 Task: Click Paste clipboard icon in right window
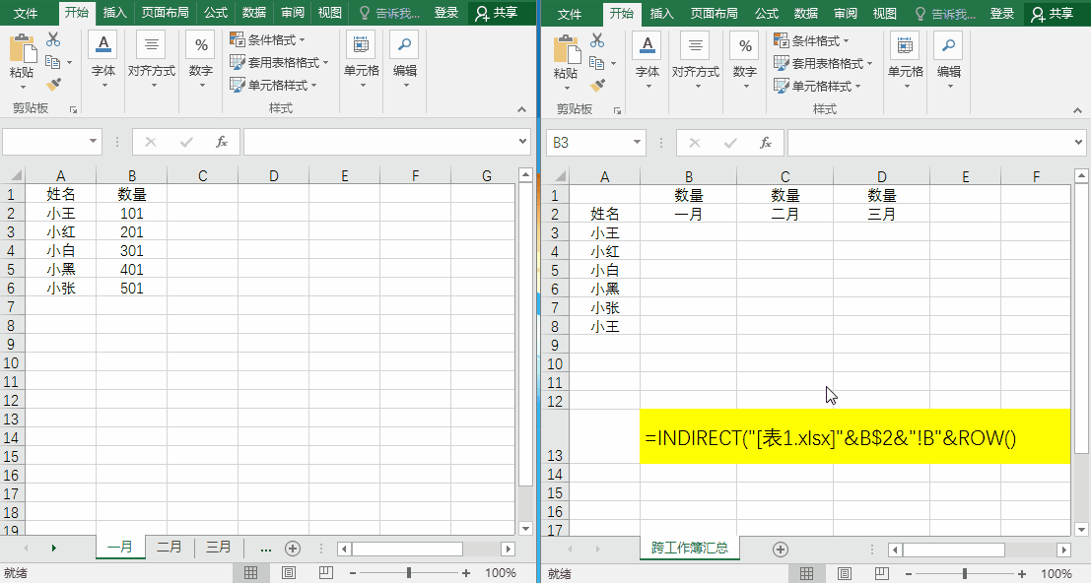tap(567, 49)
